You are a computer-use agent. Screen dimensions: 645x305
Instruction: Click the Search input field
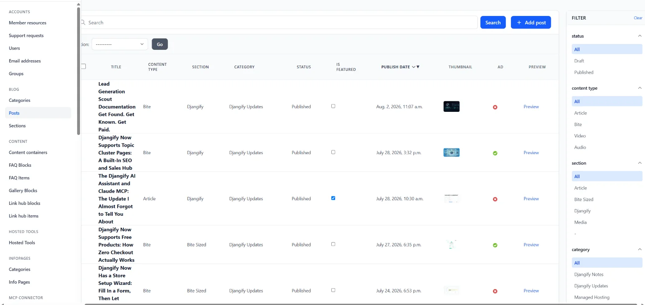click(279, 23)
